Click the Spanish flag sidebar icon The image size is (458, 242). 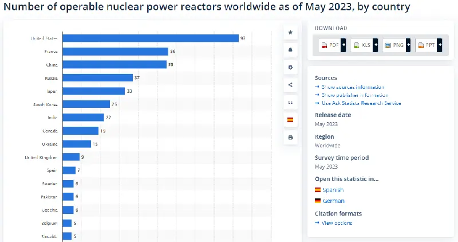point(290,120)
